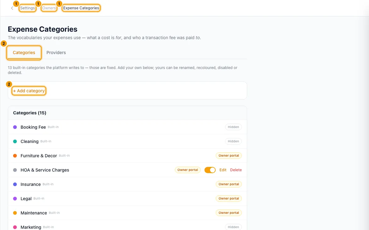Select the Insurance category name

(x=31, y=185)
